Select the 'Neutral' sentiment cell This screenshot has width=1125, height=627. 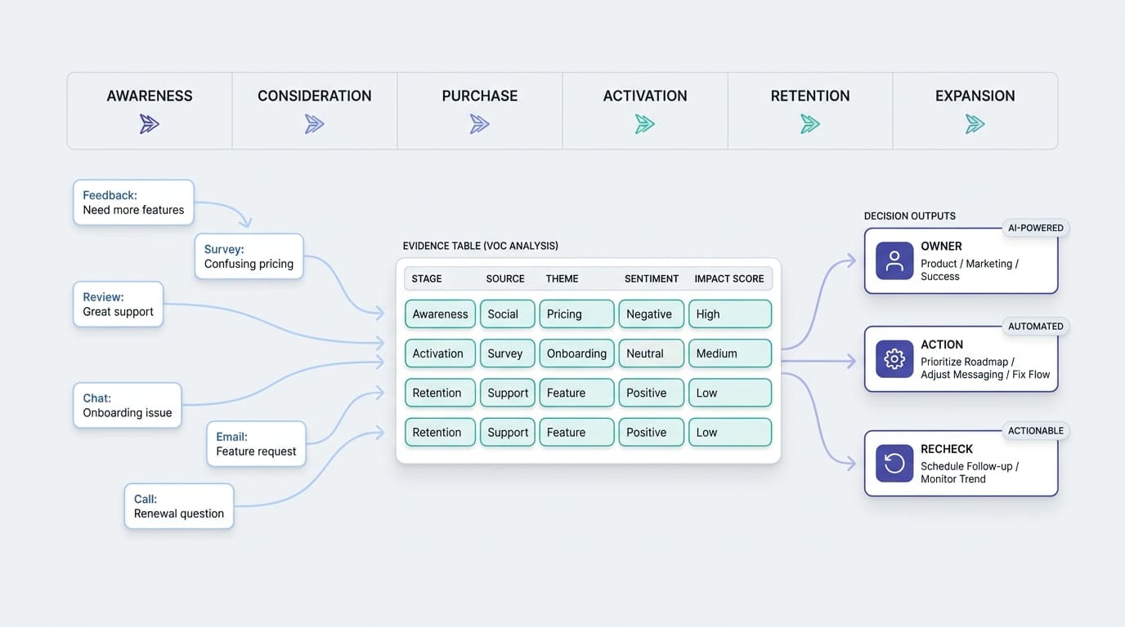652,354
